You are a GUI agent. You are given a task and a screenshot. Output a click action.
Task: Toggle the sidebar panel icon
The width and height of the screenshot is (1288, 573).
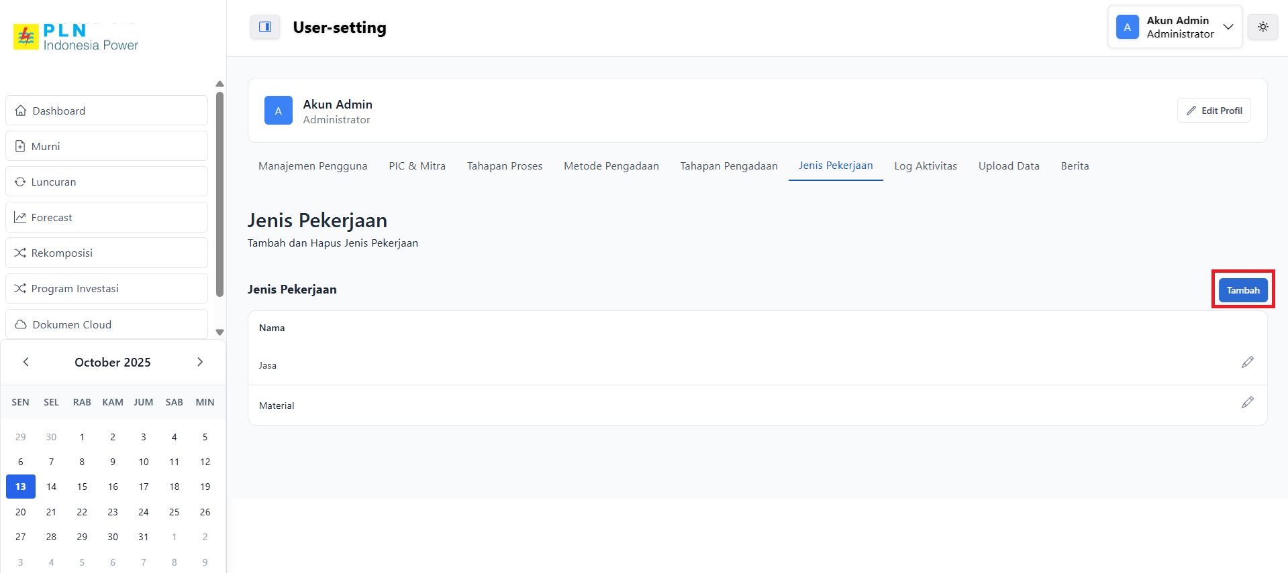click(265, 27)
